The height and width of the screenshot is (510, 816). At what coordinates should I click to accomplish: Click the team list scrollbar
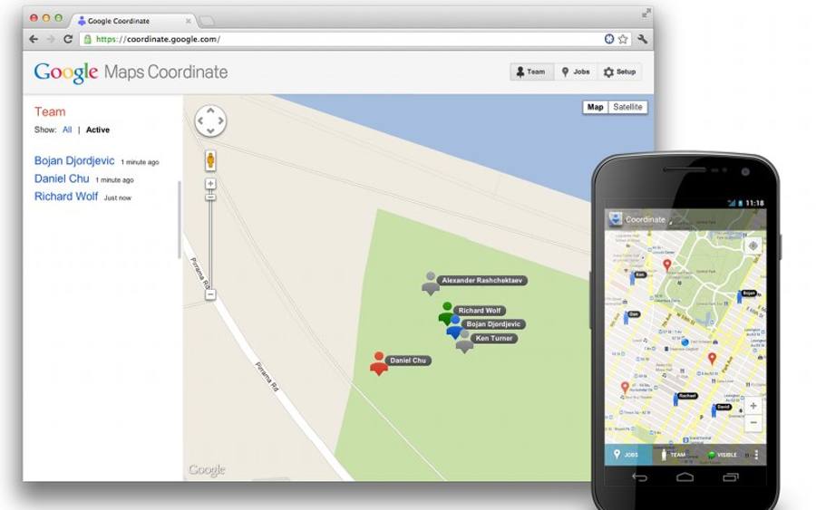pyautogui.click(x=180, y=219)
